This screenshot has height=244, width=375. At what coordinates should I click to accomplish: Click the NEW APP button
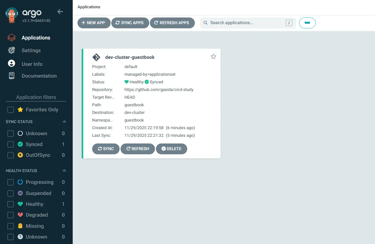[x=94, y=23]
